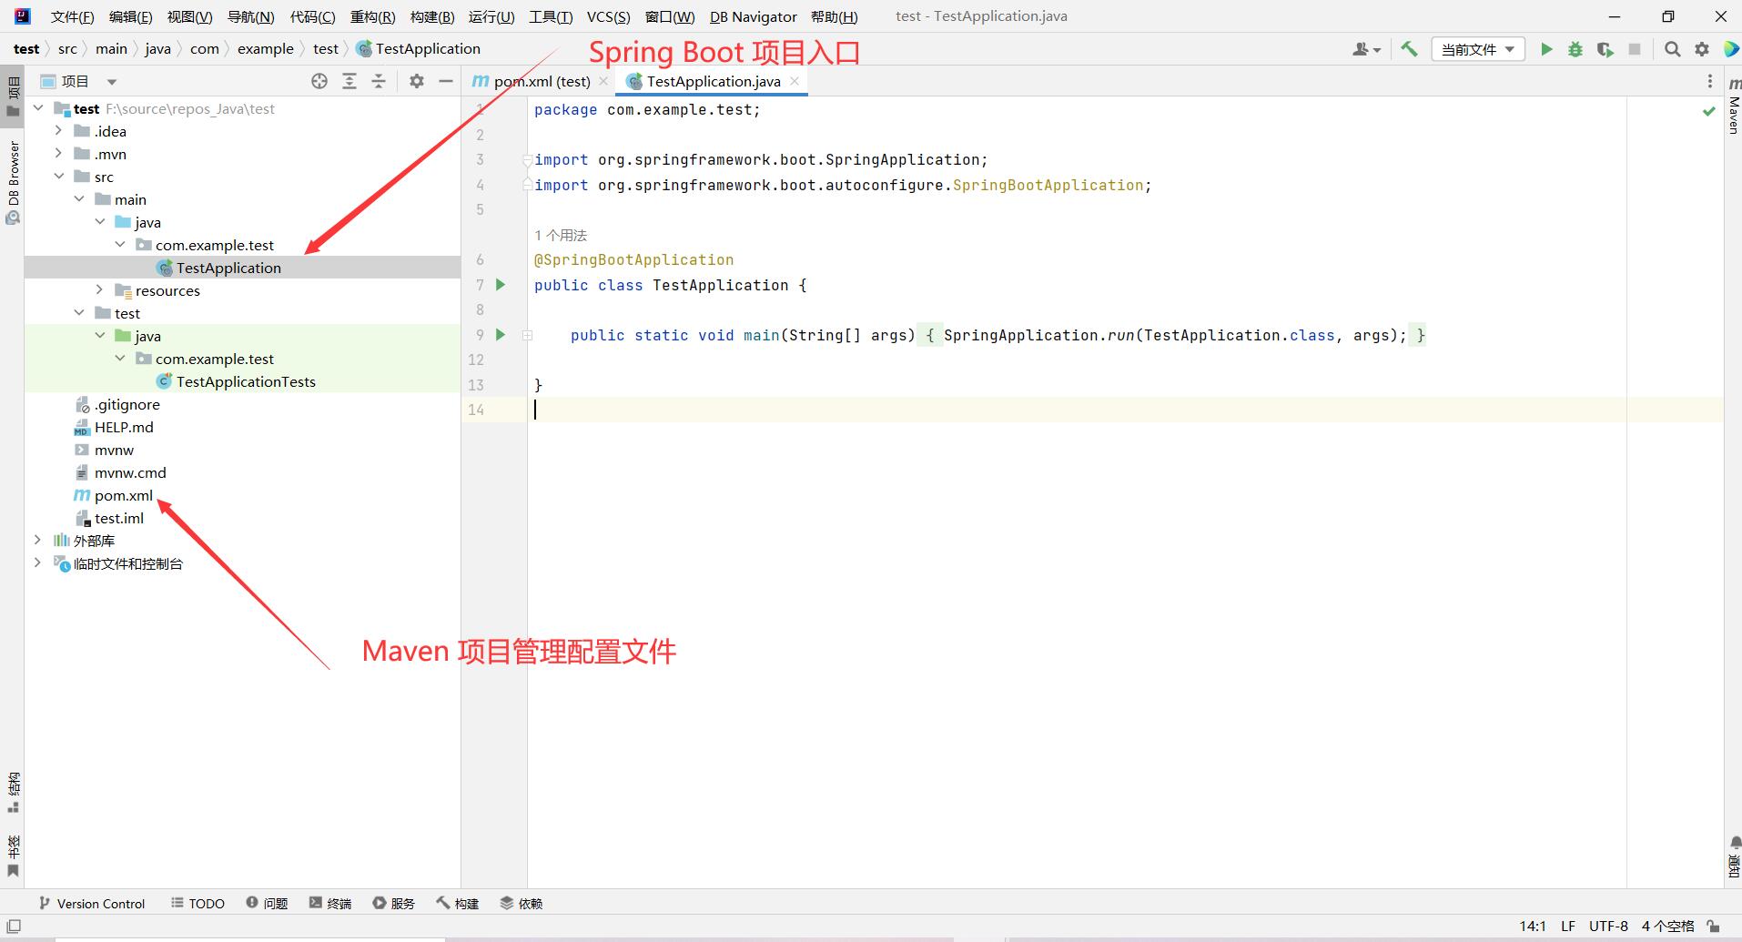The height and width of the screenshot is (942, 1742).
Task: Start debugging with the bug icon
Action: coord(1575,49)
